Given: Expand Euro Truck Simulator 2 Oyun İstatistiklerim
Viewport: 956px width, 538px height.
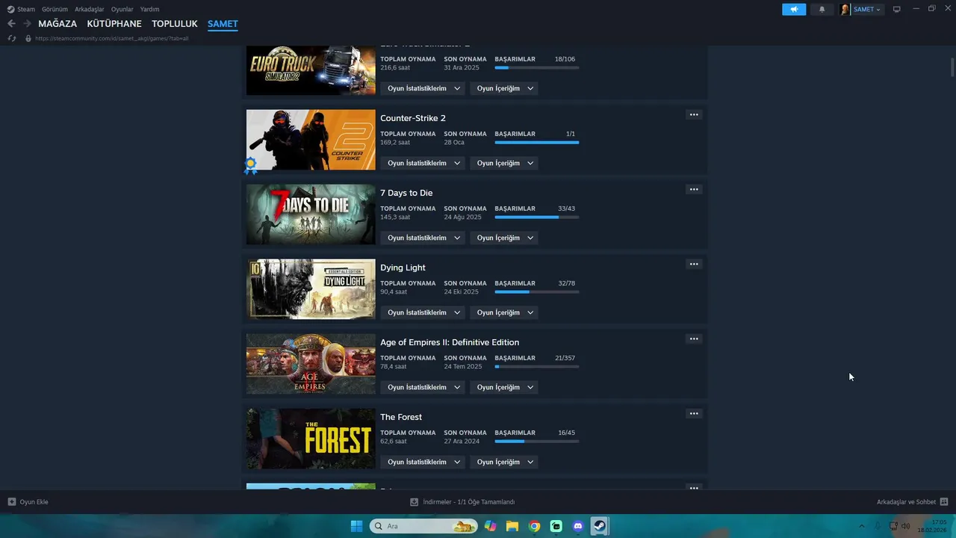Looking at the screenshot, I should [x=423, y=88].
